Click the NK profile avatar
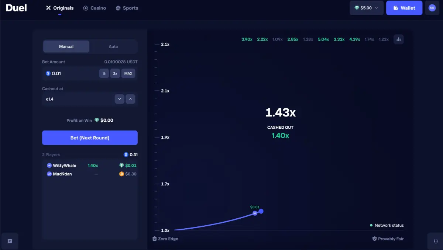Viewport: 443px width, 250px height. pyautogui.click(x=432, y=8)
